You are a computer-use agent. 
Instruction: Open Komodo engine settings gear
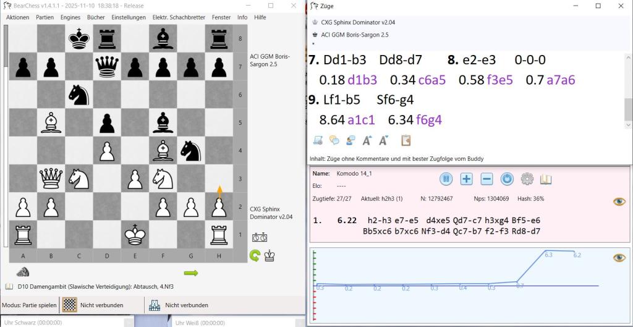coord(527,179)
